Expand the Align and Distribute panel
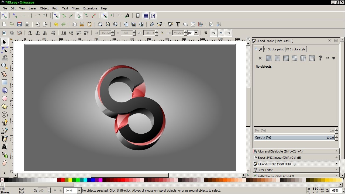345x194 pixels. (296, 151)
